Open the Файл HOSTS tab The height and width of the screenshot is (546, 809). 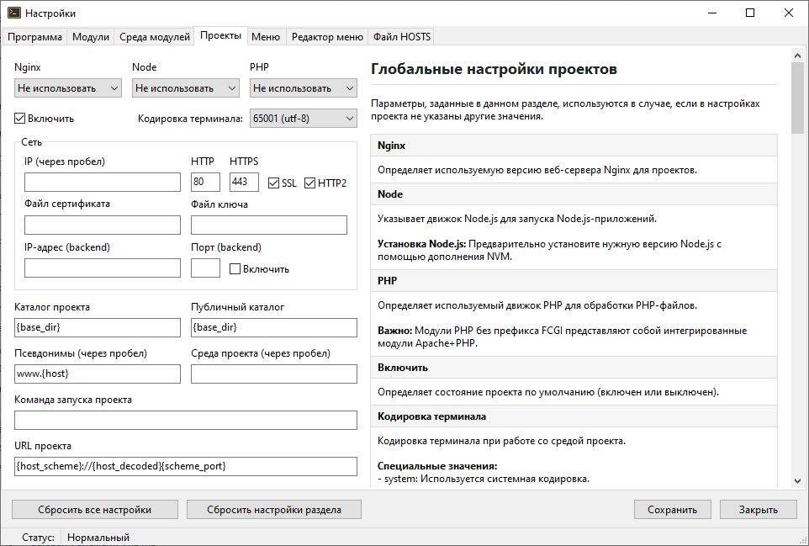[401, 37]
